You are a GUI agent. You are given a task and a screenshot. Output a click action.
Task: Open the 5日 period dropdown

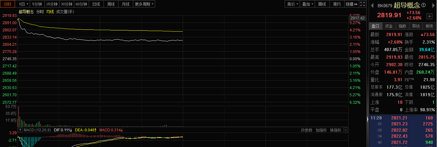click(x=24, y=4)
